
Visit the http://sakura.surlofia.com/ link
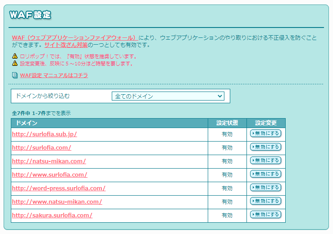52,216
